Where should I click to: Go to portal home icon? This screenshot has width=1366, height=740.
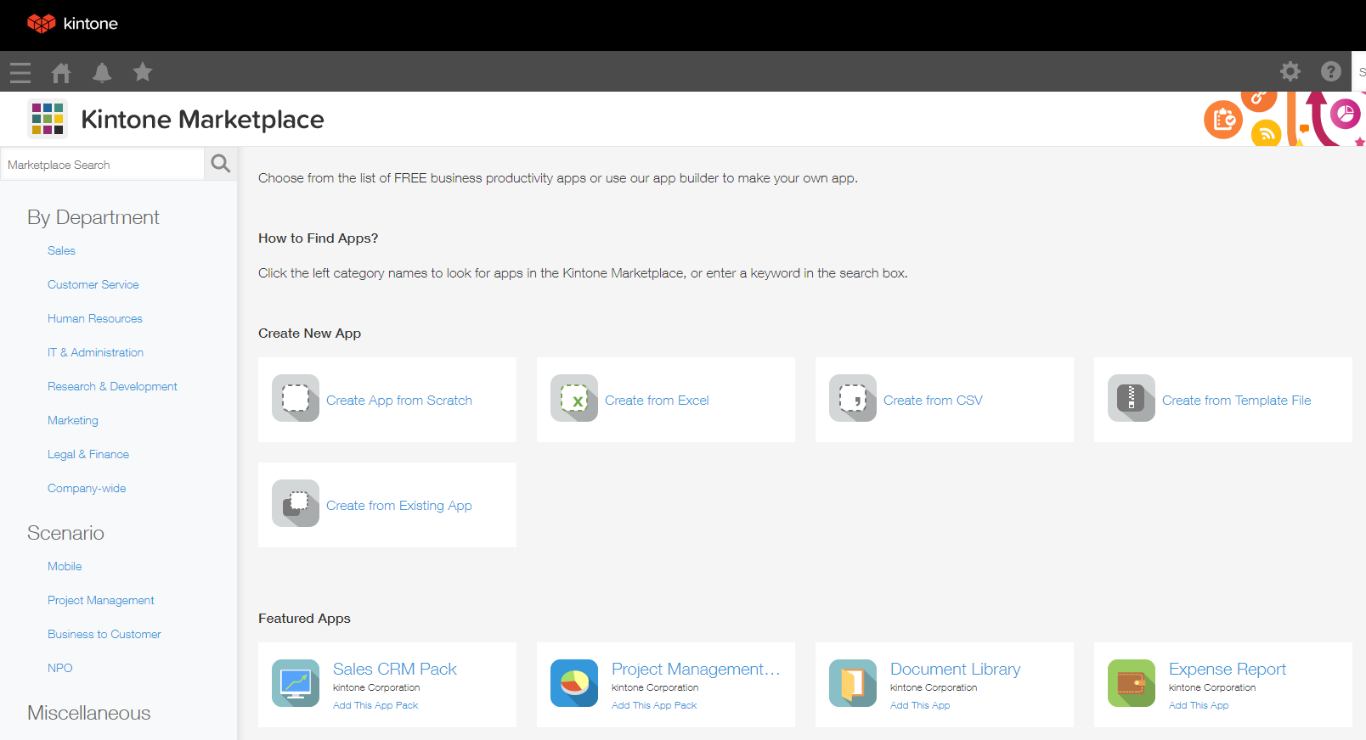[x=61, y=72]
